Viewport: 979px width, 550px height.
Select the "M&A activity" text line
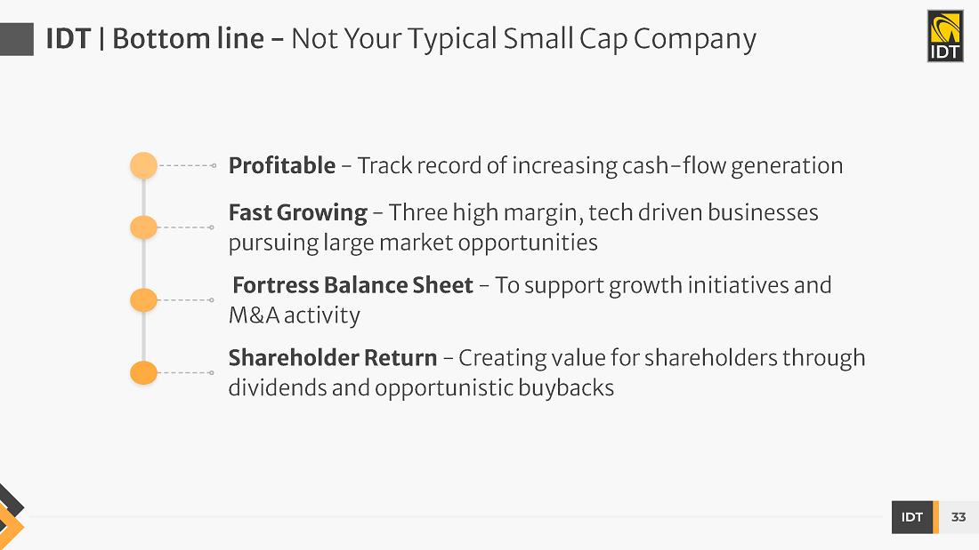point(295,315)
